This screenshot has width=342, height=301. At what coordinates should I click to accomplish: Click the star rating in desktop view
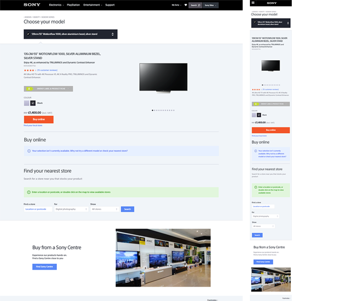tap(30, 70)
